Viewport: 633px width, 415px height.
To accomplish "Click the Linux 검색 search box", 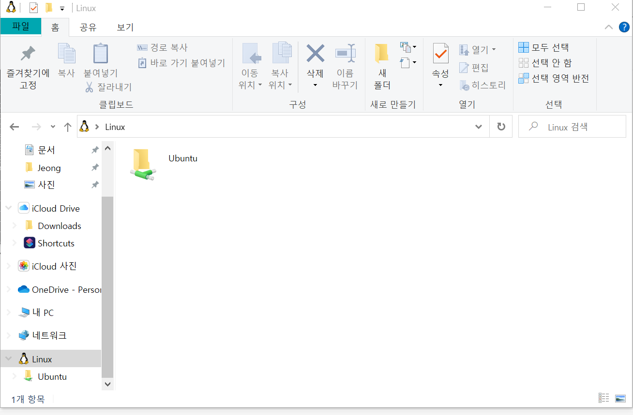I will click(x=572, y=127).
